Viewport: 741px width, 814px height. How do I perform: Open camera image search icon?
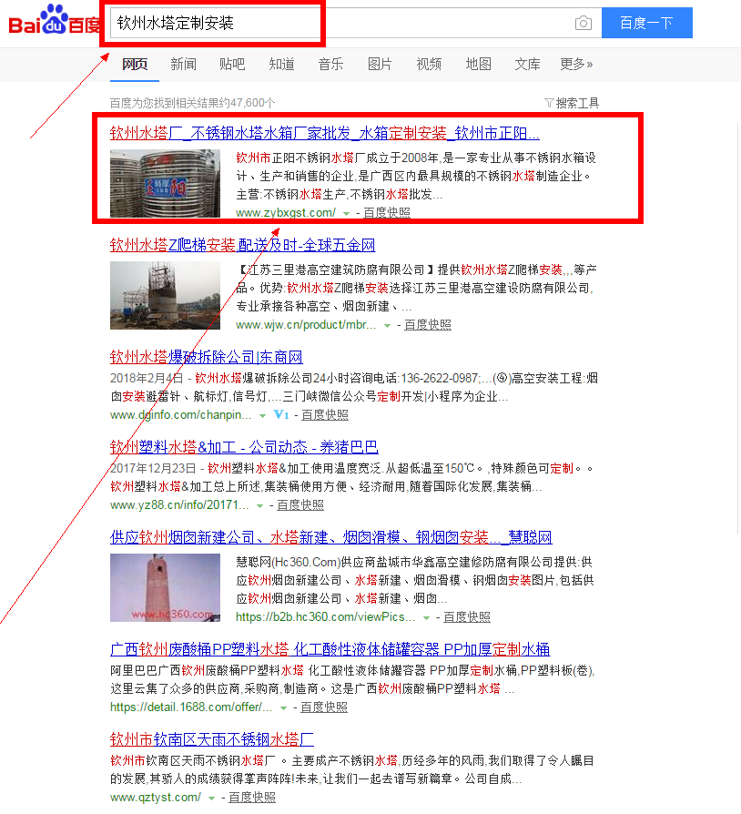coord(584,23)
